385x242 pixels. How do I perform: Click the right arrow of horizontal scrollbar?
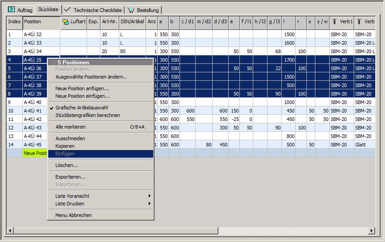(371, 230)
